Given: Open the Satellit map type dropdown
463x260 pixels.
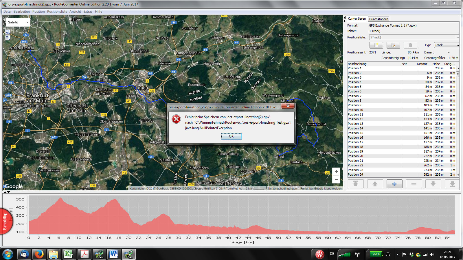Looking at the screenshot, I should [x=18, y=22].
